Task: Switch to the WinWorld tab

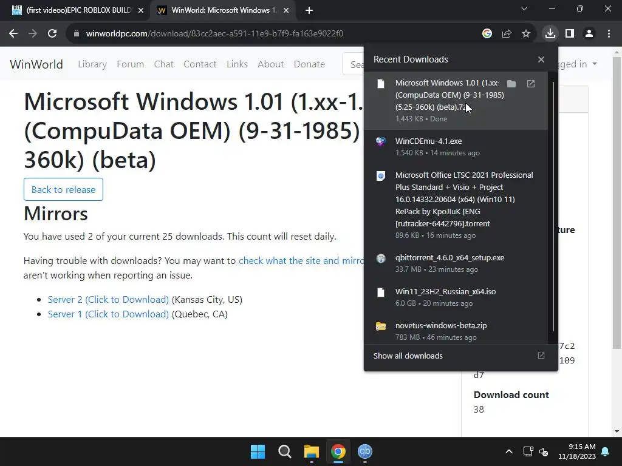Action: pos(222,11)
